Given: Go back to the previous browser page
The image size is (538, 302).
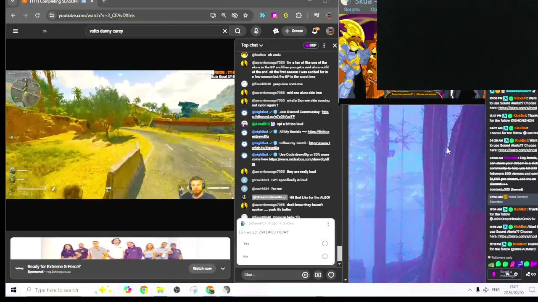Looking at the screenshot, I should coord(13,16).
